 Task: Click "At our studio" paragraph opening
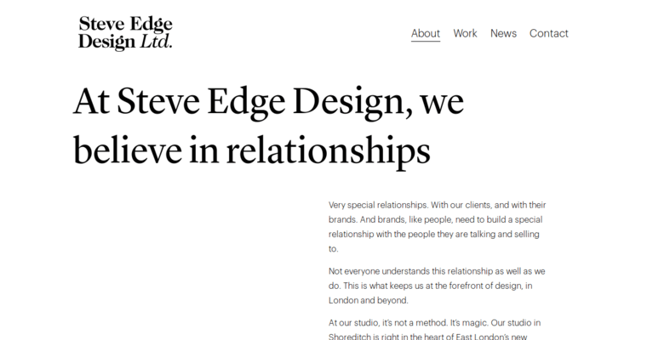tap(356, 323)
